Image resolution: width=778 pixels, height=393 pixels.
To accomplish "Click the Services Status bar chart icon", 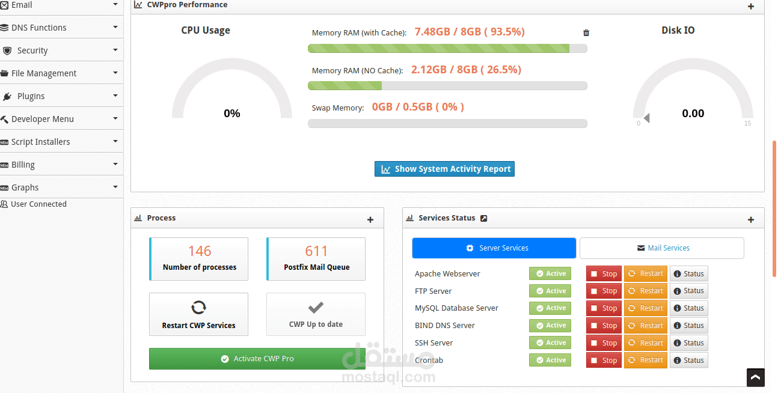I will (409, 218).
